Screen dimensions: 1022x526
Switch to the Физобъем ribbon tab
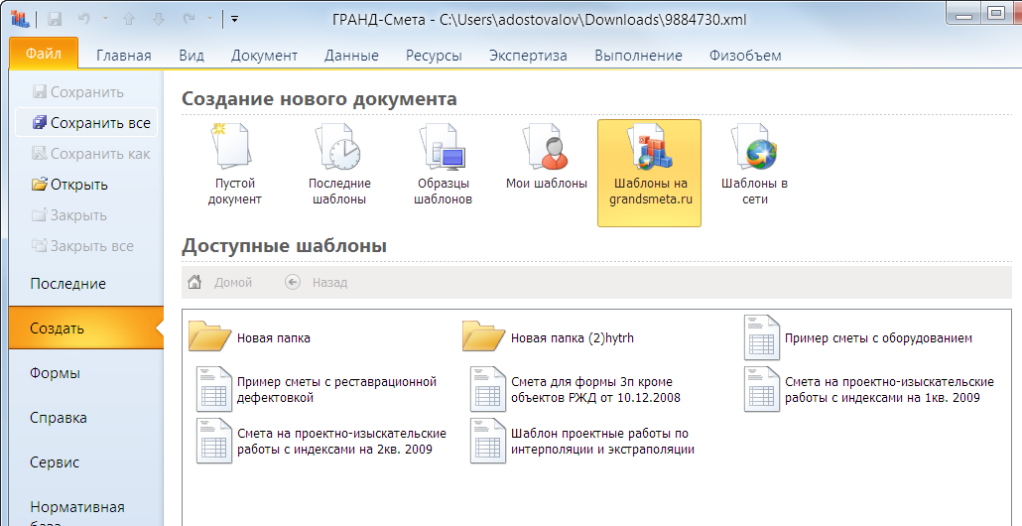point(745,56)
